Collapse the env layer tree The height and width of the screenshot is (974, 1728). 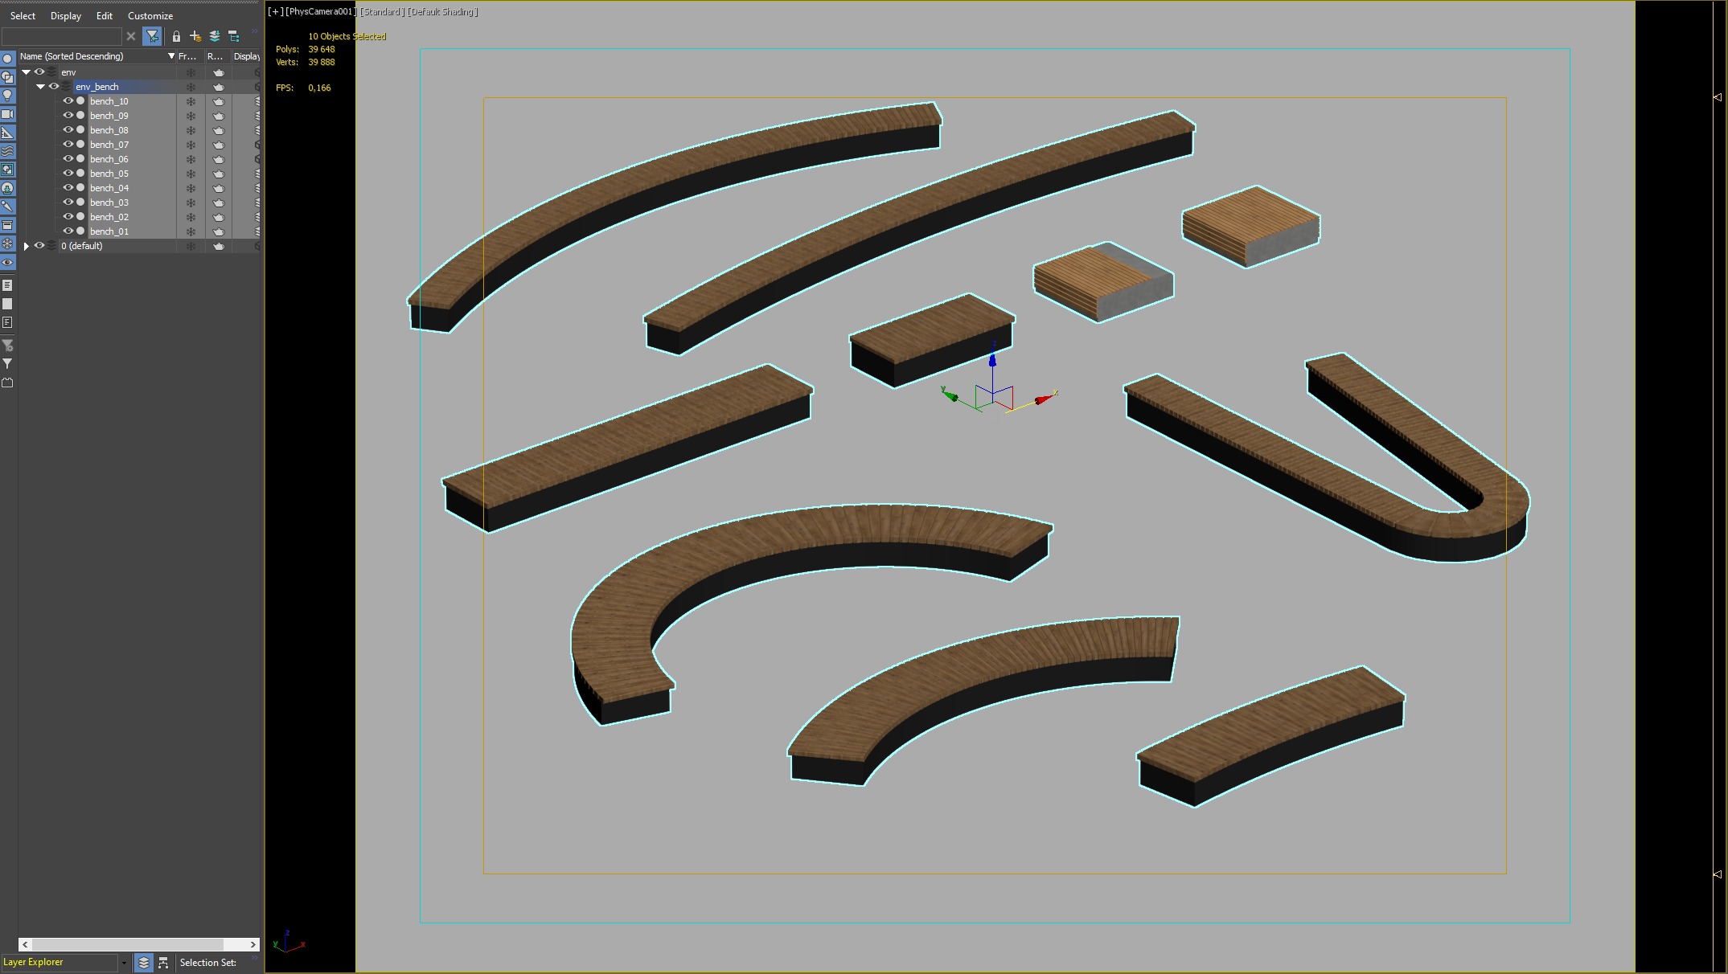26,72
